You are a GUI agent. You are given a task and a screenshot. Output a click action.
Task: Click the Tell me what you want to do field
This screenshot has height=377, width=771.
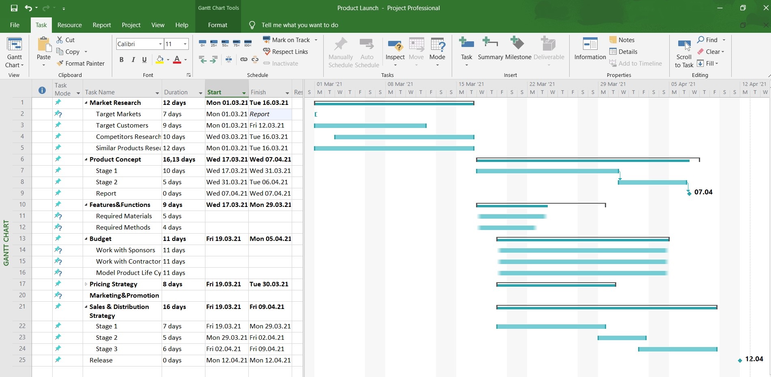[300, 25]
